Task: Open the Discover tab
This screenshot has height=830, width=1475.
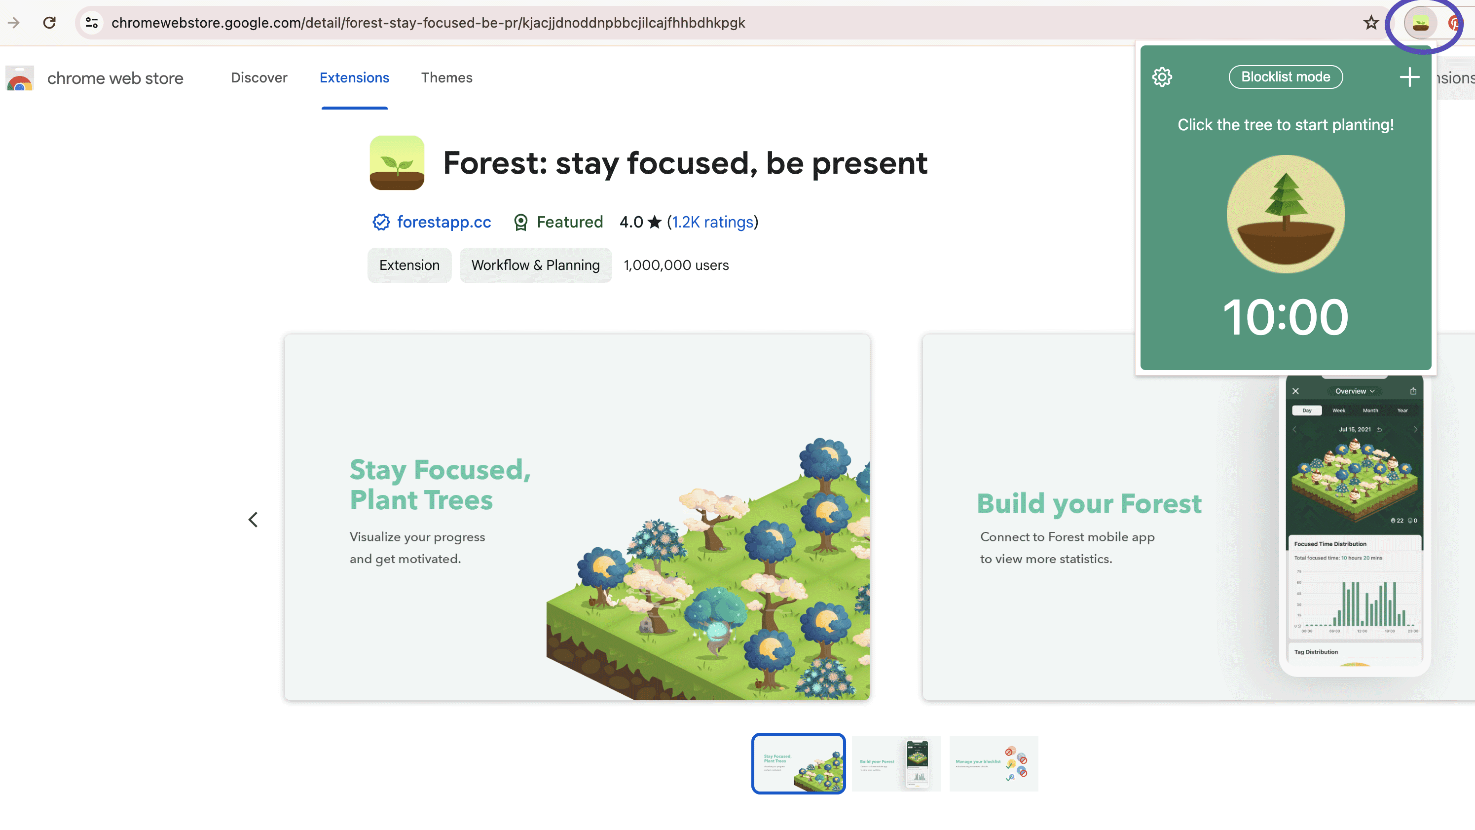Action: (x=259, y=78)
